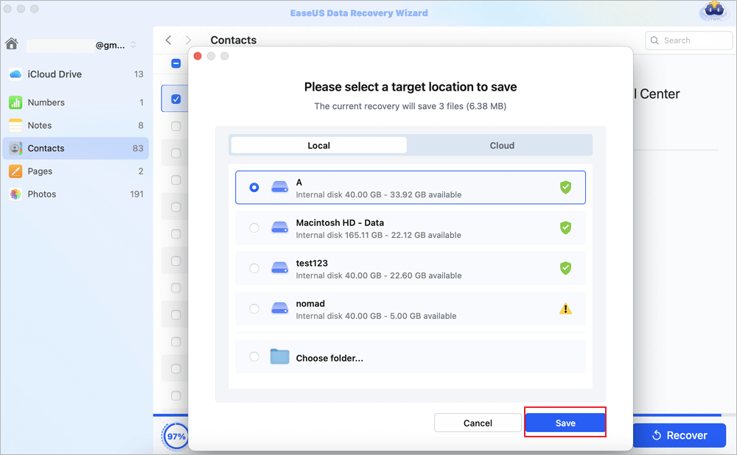Click green shield next to volume A

[565, 187]
